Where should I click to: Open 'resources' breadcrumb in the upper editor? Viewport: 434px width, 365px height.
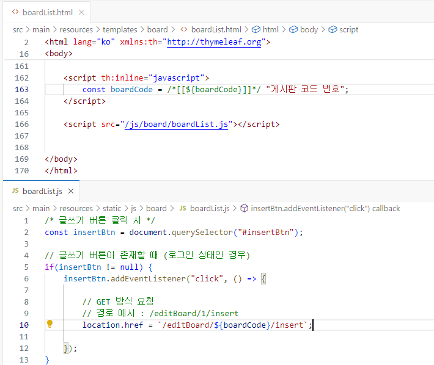pos(76,29)
